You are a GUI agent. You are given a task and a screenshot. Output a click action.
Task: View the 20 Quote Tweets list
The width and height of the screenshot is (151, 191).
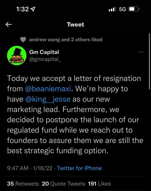[x=64, y=184]
